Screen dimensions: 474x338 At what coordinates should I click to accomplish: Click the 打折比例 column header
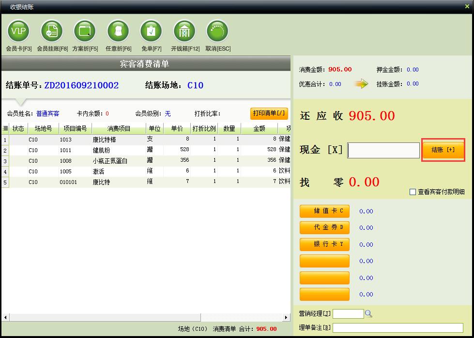coord(204,128)
